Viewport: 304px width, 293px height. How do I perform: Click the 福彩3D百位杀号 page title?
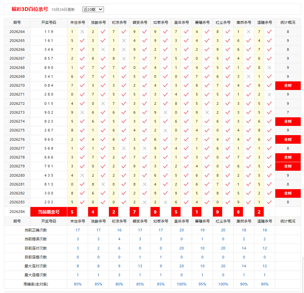click(x=30, y=9)
